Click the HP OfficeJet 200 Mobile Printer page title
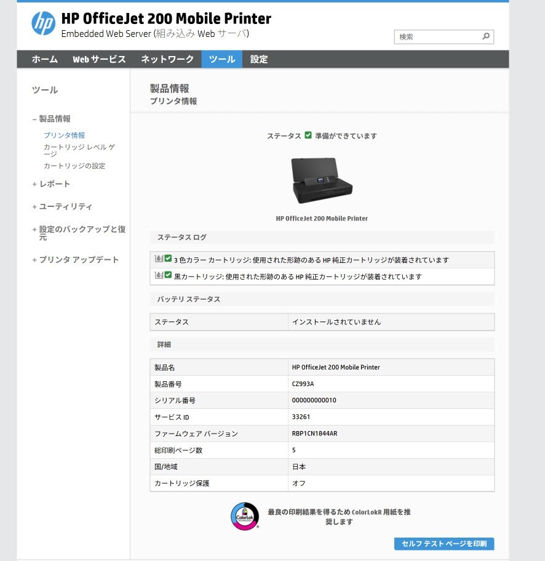 click(x=166, y=18)
